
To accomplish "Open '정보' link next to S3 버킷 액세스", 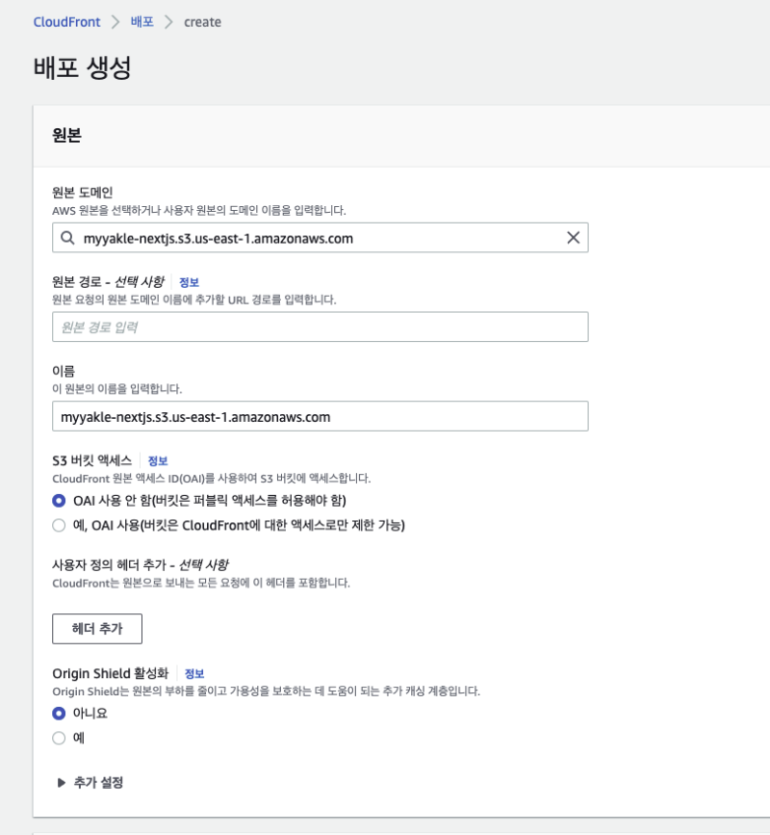I will (x=158, y=461).
